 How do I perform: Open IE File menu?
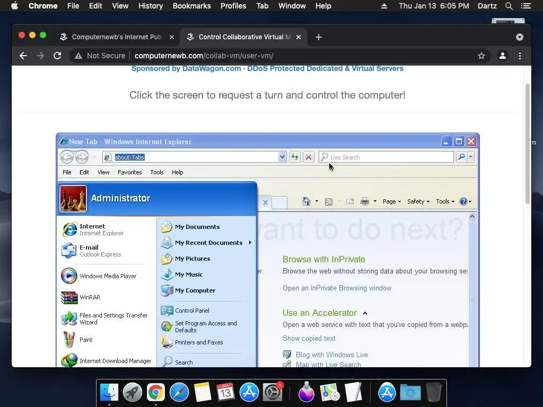[67, 172]
